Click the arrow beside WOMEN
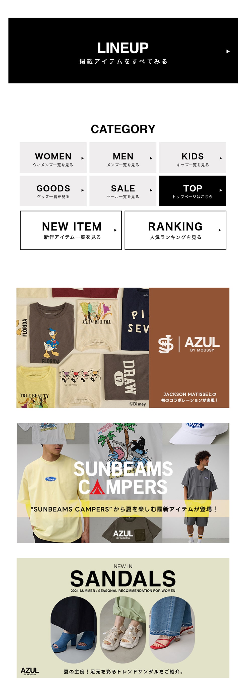 tap(83, 158)
